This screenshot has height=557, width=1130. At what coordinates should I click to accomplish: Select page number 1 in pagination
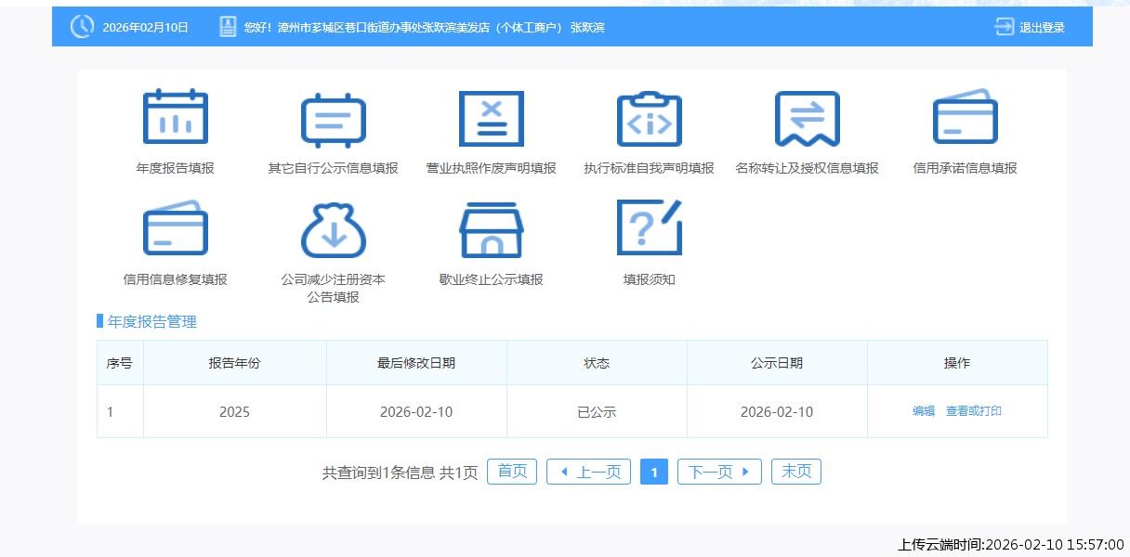(654, 471)
